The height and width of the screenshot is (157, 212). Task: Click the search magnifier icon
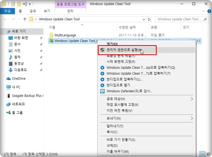click(205, 19)
